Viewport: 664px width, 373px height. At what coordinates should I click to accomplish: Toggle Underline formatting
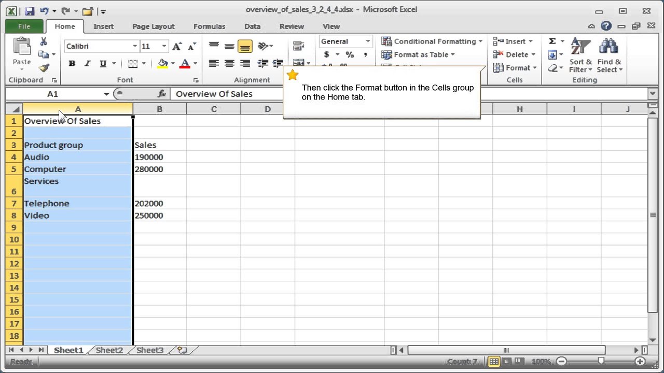[x=103, y=64]
